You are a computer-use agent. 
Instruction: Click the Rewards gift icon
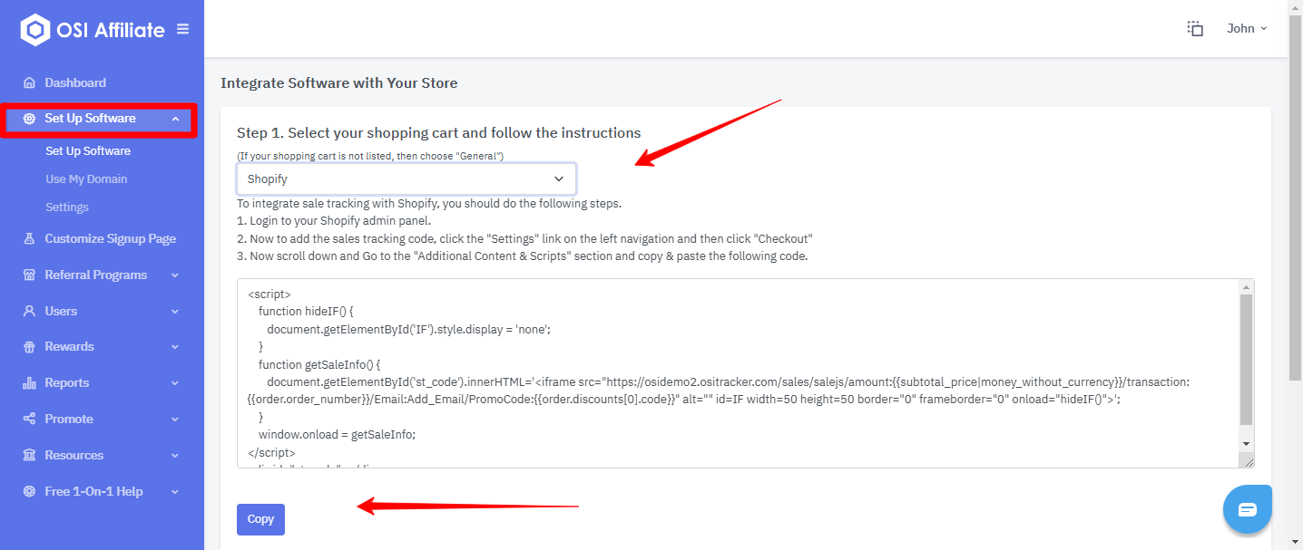pos(30,347)
